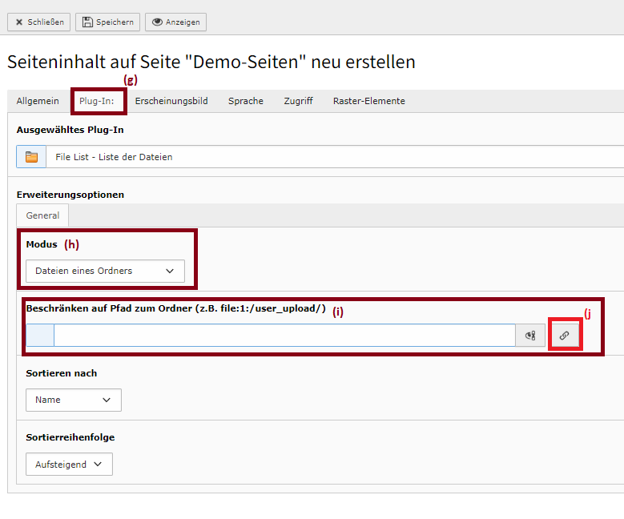Switch to the Raster-Elemente tab

[369, 101]
